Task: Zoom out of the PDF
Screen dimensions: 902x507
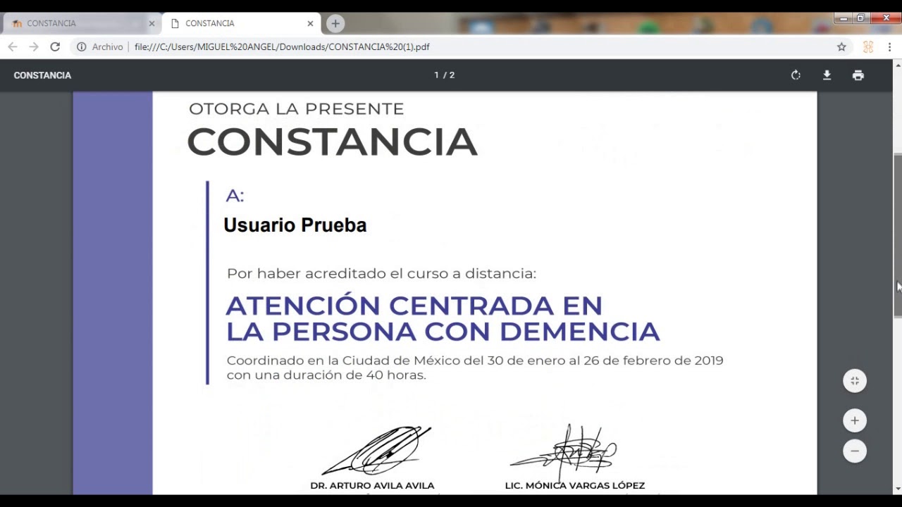Action: (x=855, y=451)
